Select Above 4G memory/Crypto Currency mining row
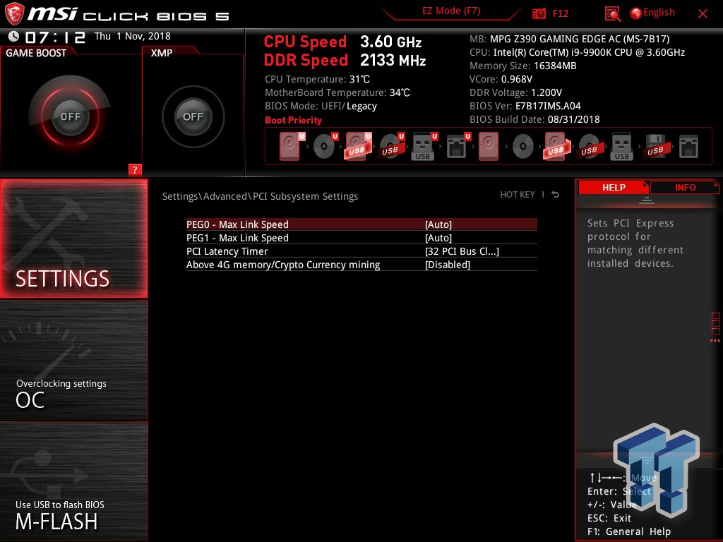 coord(361,265)
